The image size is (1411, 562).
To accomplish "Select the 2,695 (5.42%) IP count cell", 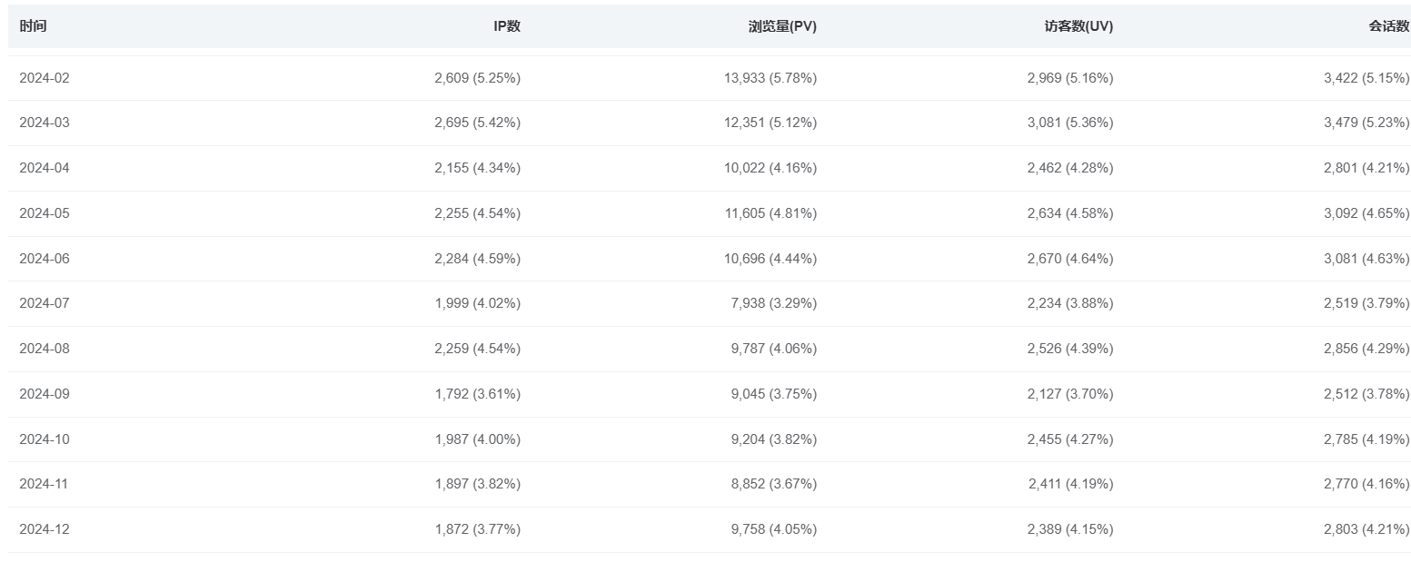I will pos(477,123).
